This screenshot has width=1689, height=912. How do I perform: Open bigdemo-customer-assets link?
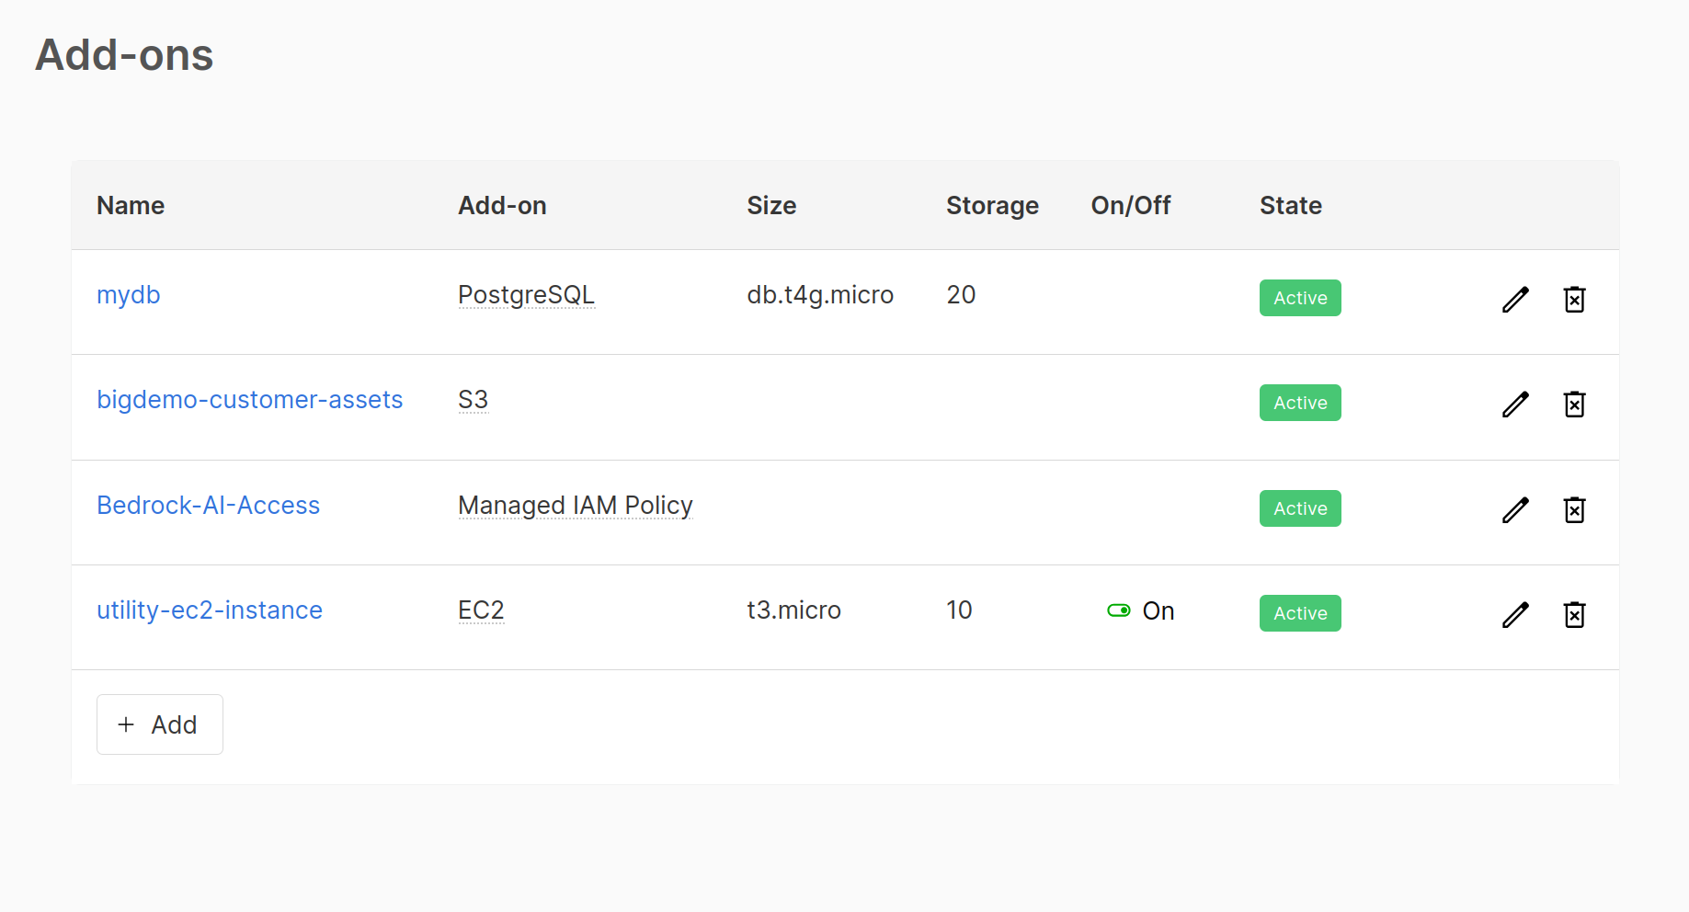point(249,400)
